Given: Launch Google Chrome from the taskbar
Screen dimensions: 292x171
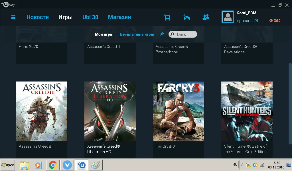Looking at the screenshot, I should pyautogui.click(x=53, y=165).
